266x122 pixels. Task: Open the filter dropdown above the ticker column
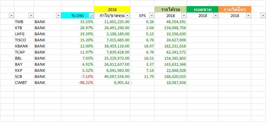click(x=31, y=16)
